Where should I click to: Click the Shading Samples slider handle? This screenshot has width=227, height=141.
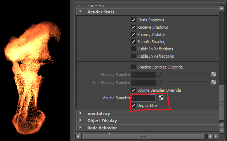tap(159, 75)
